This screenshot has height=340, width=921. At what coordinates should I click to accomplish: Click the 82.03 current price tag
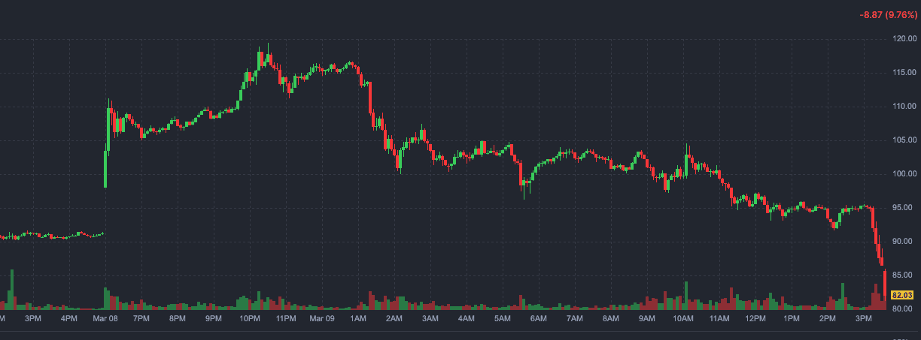[x=902, y=295]
